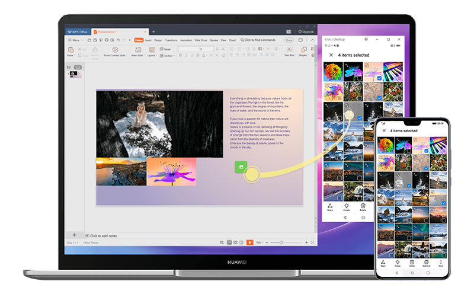Image resolution: width=474 pixels, height=294 pixels.
Task: Open the Home ribbon tab
Action: pos(139,40)
